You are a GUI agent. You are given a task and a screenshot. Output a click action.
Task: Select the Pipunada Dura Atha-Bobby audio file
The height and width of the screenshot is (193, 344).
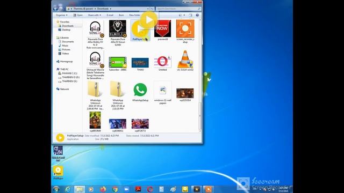pos(95,29)
